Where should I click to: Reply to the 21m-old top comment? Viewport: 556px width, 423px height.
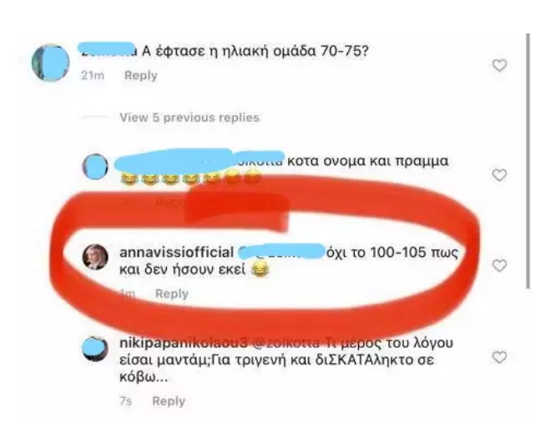tap(141, 75)
